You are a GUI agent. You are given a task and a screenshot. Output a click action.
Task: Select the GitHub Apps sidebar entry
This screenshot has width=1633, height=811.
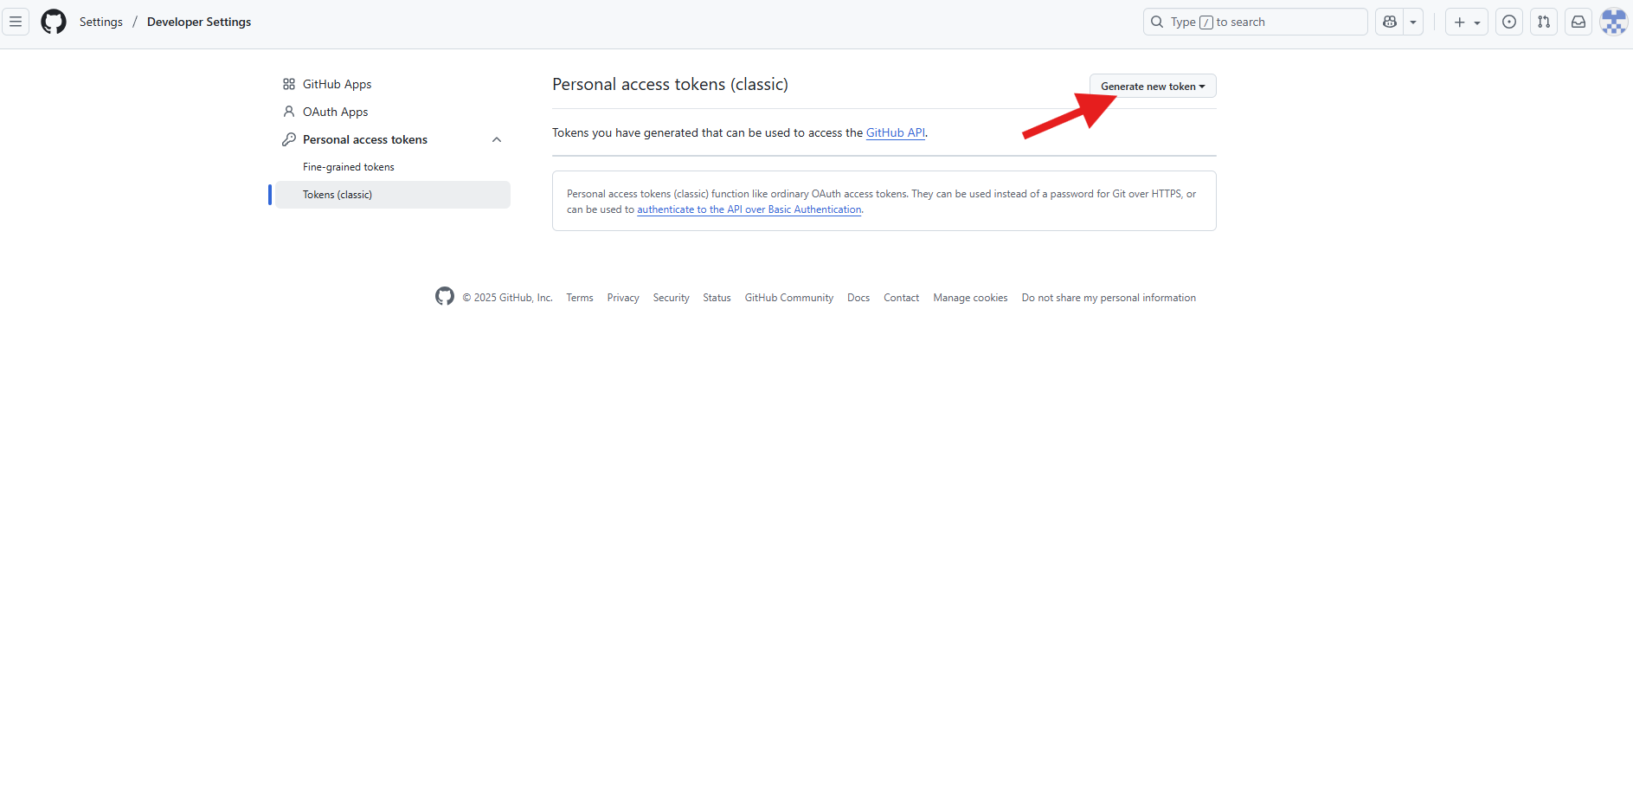337,84
